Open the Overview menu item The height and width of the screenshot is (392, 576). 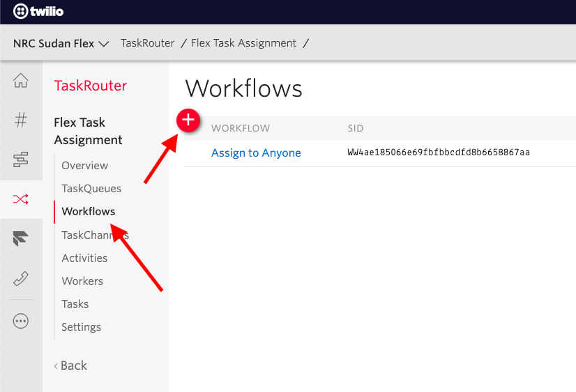point(85,166)
